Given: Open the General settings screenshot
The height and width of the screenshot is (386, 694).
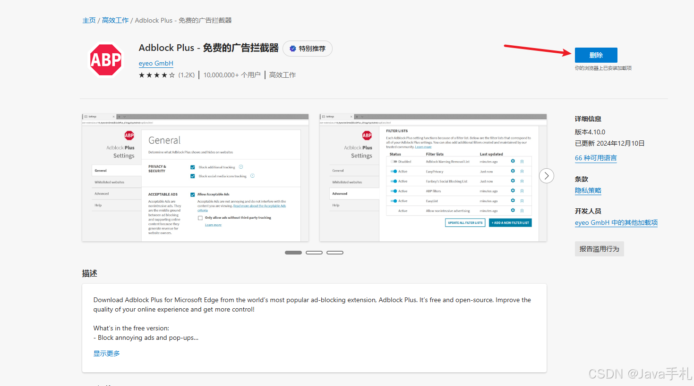Looking at the screenshot, I should coord(195,178).
